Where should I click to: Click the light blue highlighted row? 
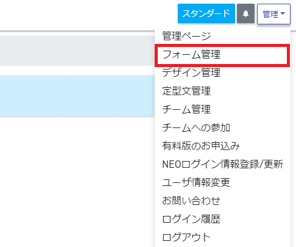(x=77, y=96)
